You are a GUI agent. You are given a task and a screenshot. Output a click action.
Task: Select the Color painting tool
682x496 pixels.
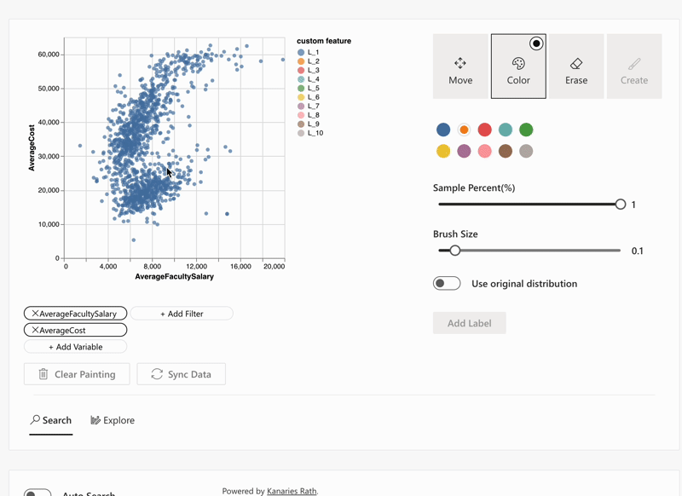518,66
